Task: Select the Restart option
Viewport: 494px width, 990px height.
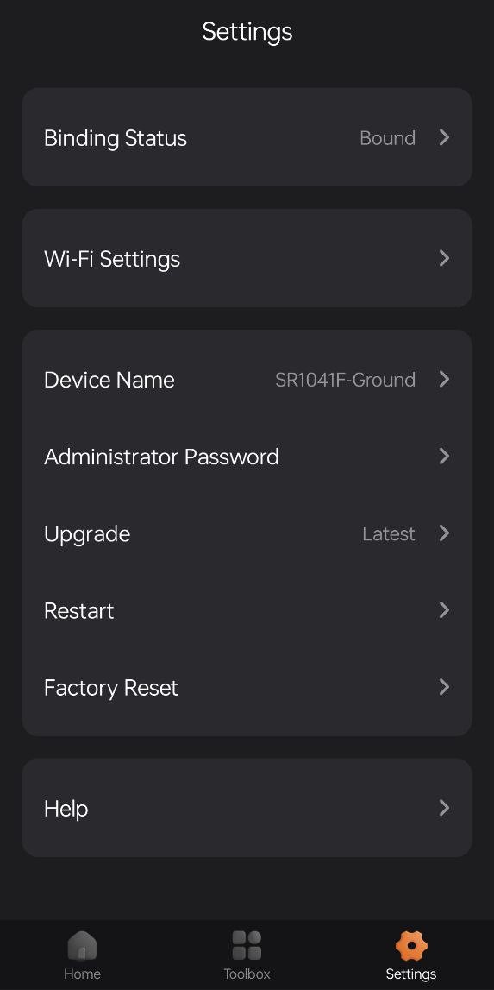Action: click(x=247, y=610)
